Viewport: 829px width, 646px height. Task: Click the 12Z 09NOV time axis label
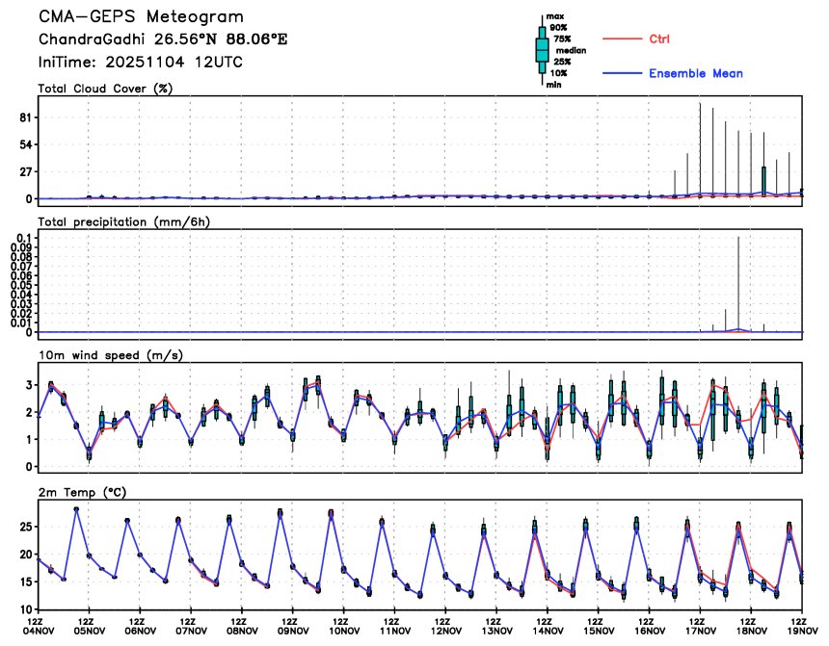pyautogui.click(x=292, y=627)
